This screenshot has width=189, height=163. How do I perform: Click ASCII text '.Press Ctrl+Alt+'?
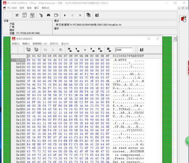click(129, 158)
